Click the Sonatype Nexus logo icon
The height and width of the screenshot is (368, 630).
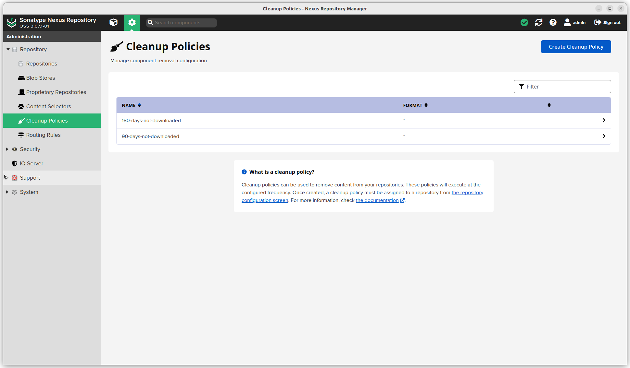click(12, 23)
